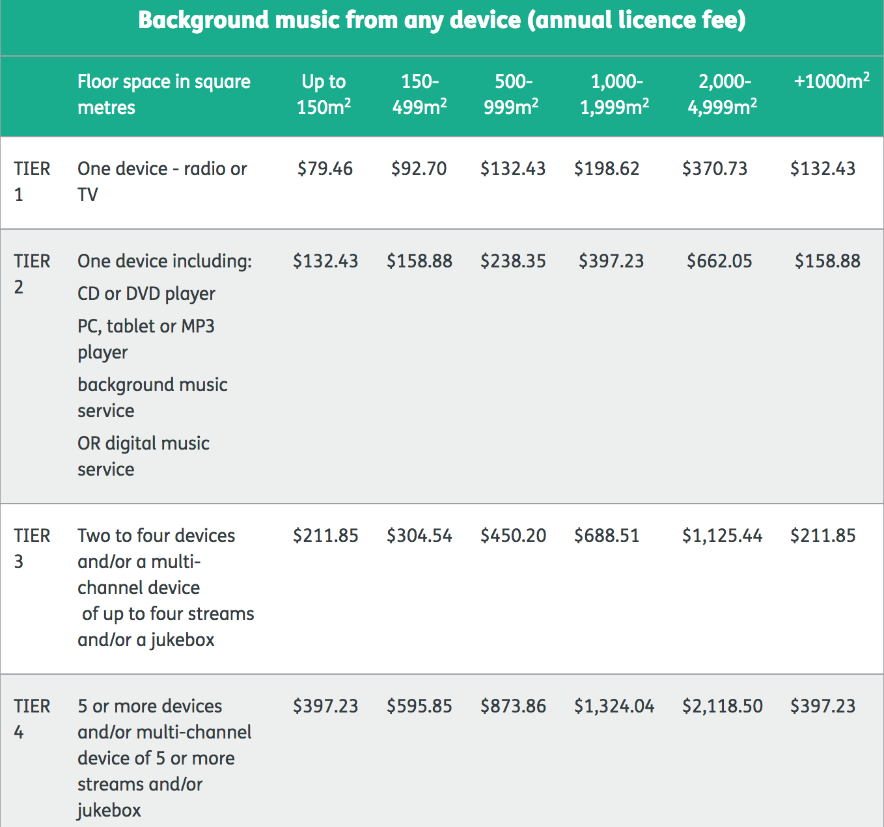Select the 'TIER 3' row label
The image size is (884, 827).
point(31,549)
